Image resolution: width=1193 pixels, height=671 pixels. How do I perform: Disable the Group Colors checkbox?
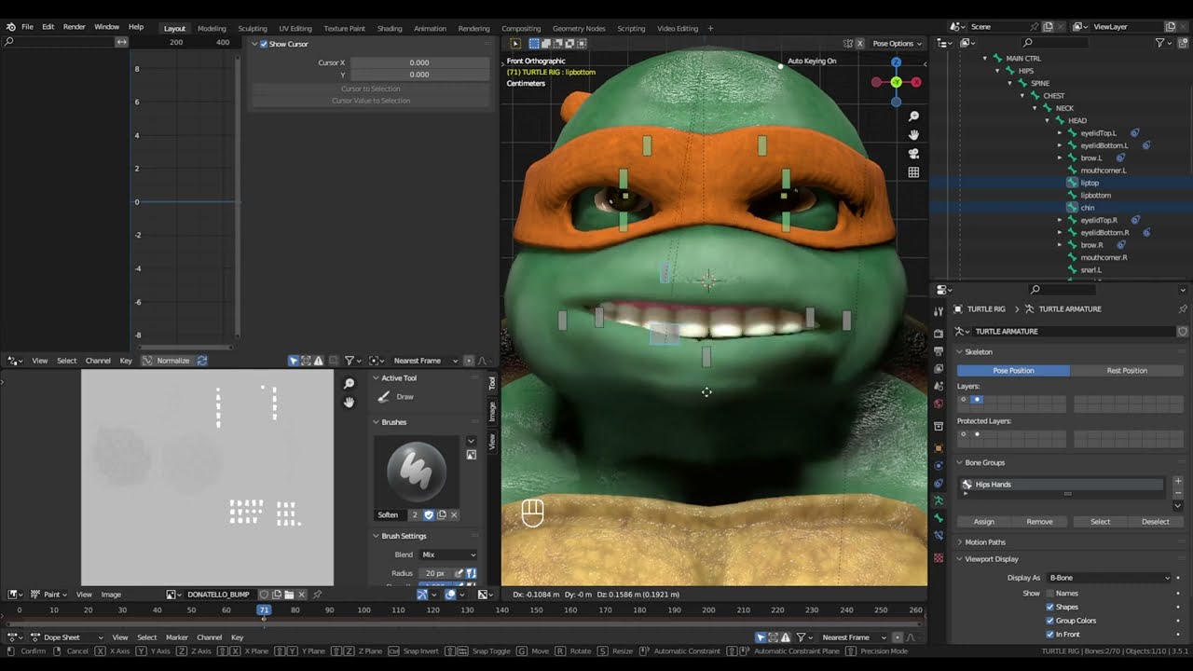coord(1050,621)
